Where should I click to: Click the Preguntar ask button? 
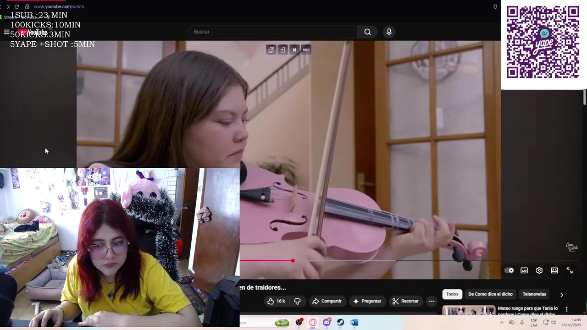point(367,301)
